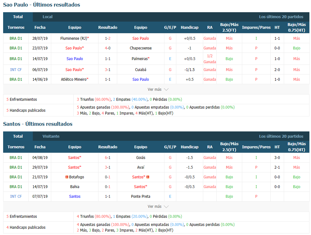Expand Ver más under the Santos results

click(x=158, y=207)
